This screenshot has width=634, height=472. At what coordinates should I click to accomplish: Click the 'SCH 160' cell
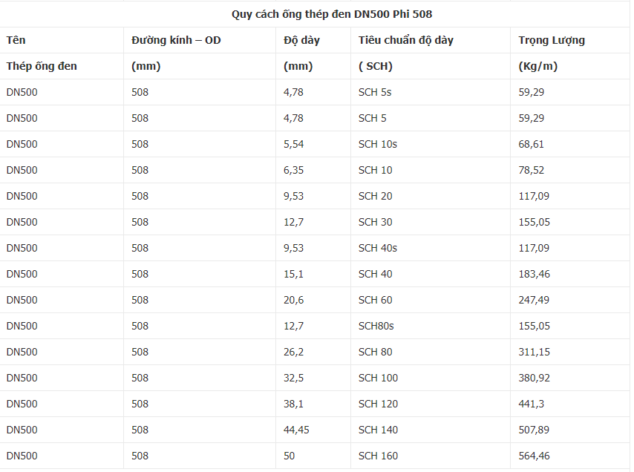pyautogui.click(x=378, y=456)
